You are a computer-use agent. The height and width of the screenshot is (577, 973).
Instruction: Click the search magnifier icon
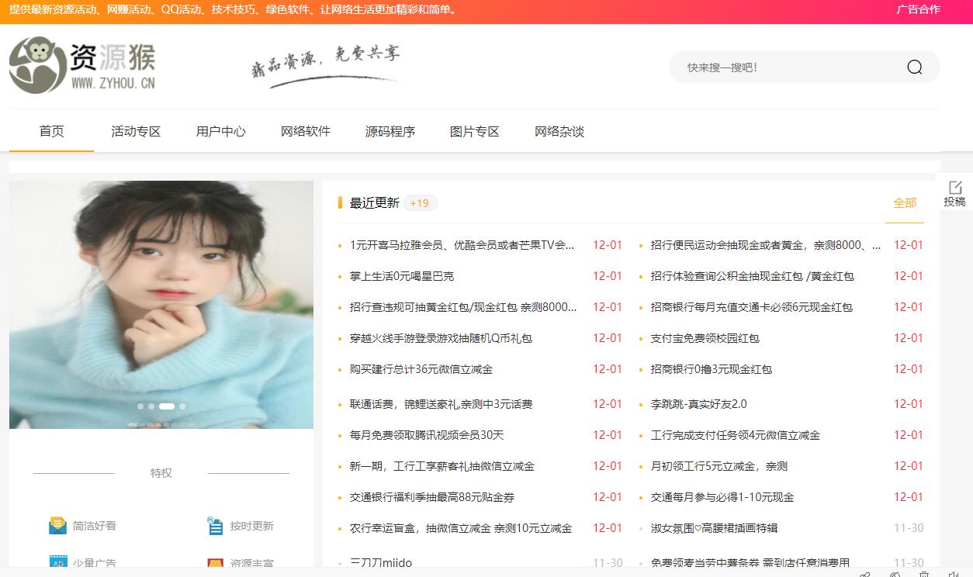tap(914, 67)
